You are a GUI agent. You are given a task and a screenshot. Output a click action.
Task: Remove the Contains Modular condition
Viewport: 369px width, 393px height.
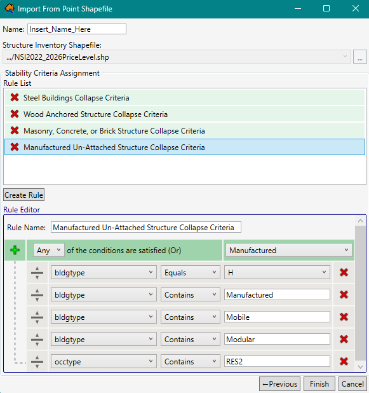click(344, 340)
